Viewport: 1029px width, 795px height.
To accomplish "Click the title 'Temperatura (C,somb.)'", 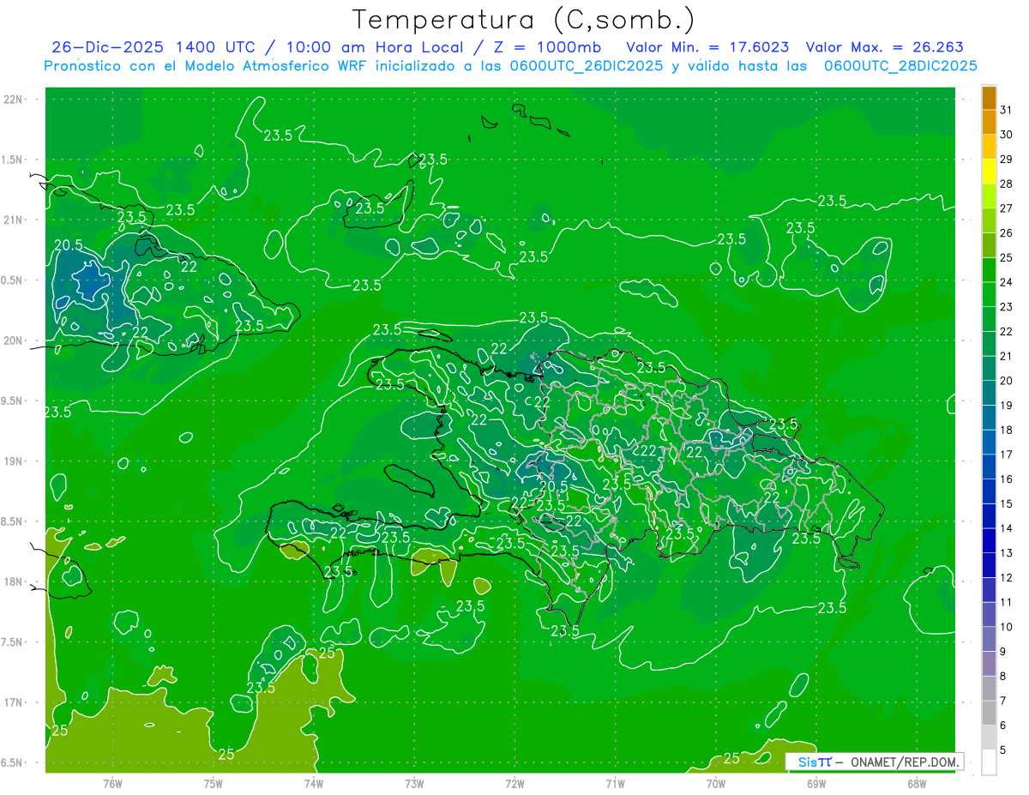I will (524, 20).
